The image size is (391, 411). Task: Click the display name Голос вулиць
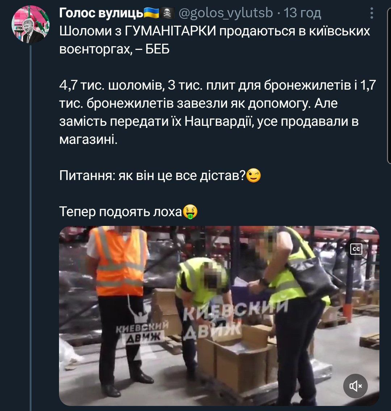click(101, 13)
